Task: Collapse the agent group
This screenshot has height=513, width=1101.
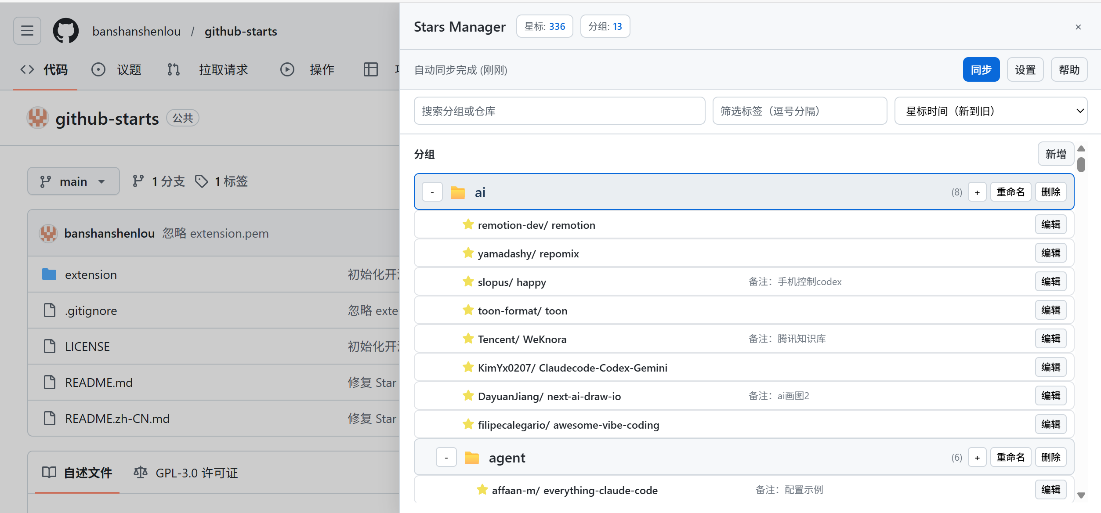Action: tap(446, 458)
